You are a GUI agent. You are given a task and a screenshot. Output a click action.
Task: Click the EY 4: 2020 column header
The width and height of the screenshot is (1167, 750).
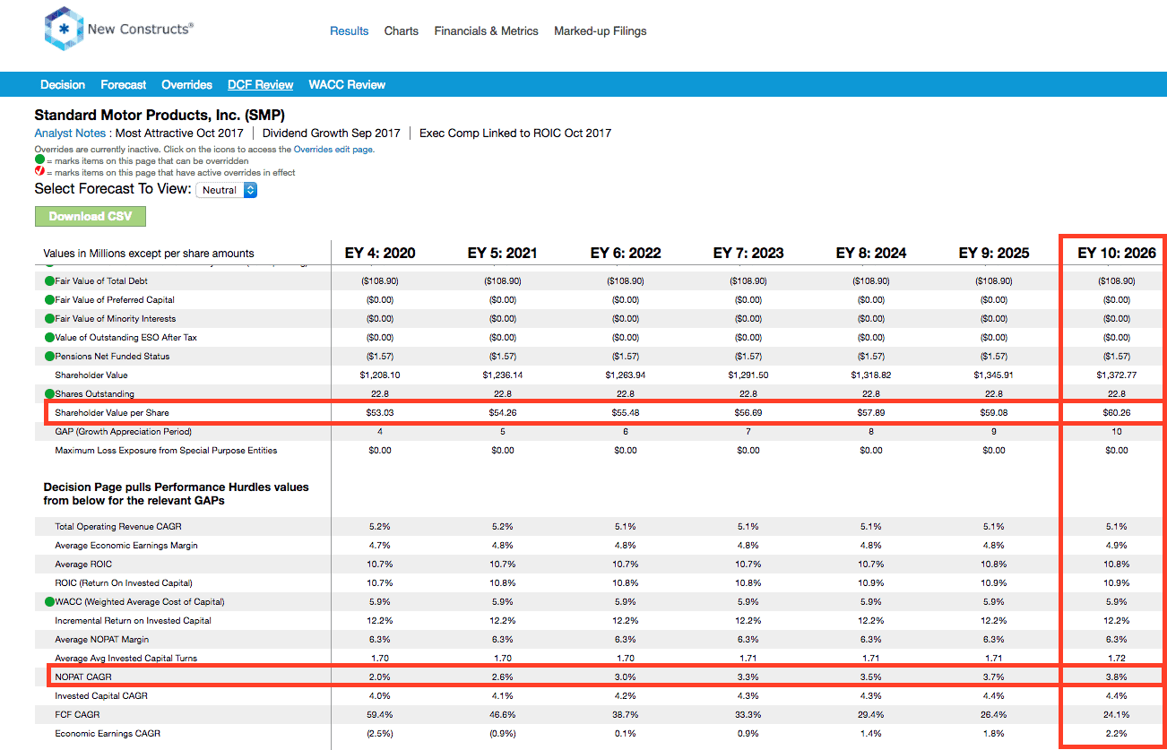point(380,254)
